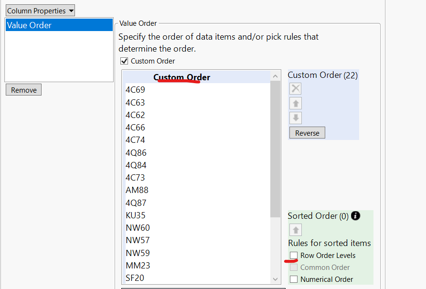Click the X icon to delete selected custom order item
Image resolution: width=426 pixels, height=289 pixels.
point(295,88)
